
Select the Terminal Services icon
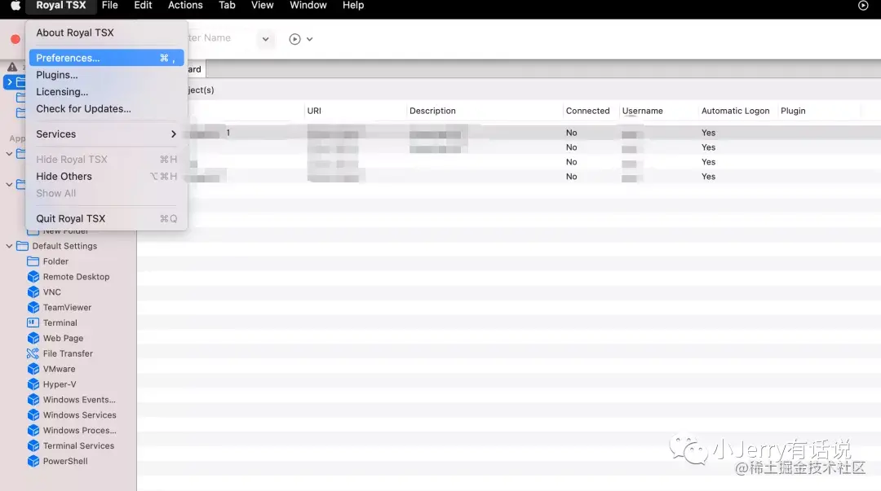33,446
